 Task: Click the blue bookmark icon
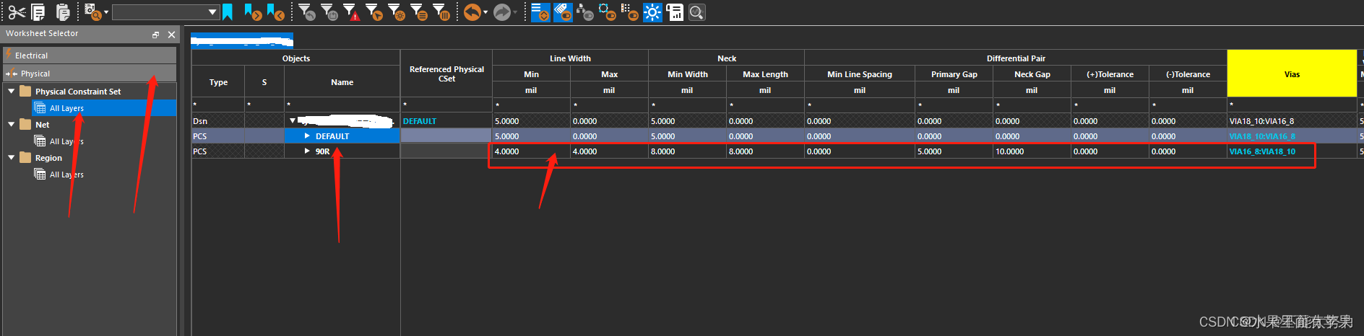(228, 12)
